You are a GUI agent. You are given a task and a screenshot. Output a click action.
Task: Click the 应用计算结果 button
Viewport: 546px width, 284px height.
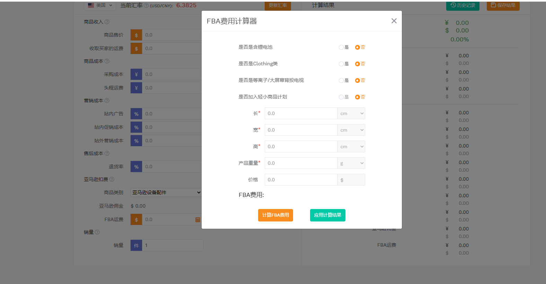coord(327,215)
